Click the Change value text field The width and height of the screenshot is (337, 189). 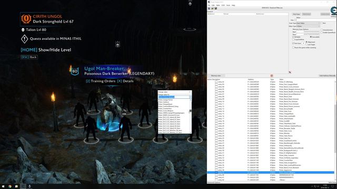(x=174, y=97)
